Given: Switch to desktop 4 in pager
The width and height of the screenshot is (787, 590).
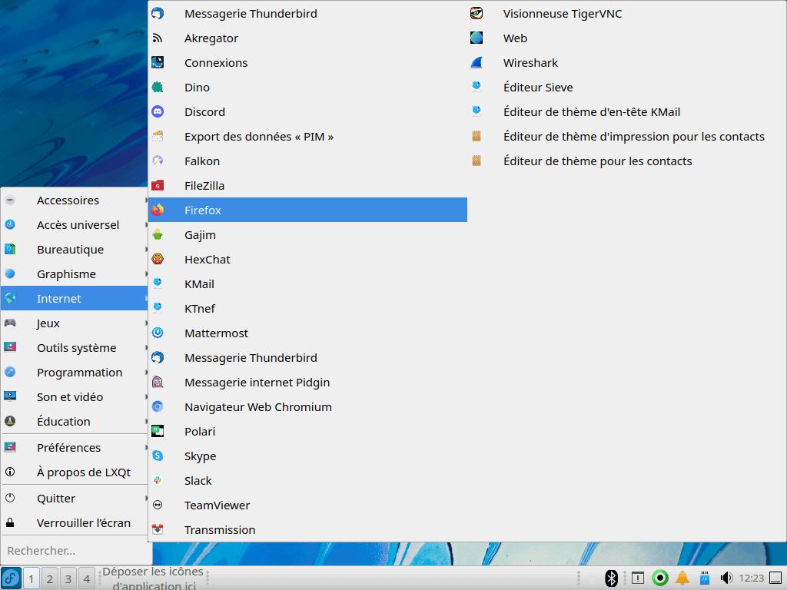Looking at the screenshot, I should coord(87,578).
